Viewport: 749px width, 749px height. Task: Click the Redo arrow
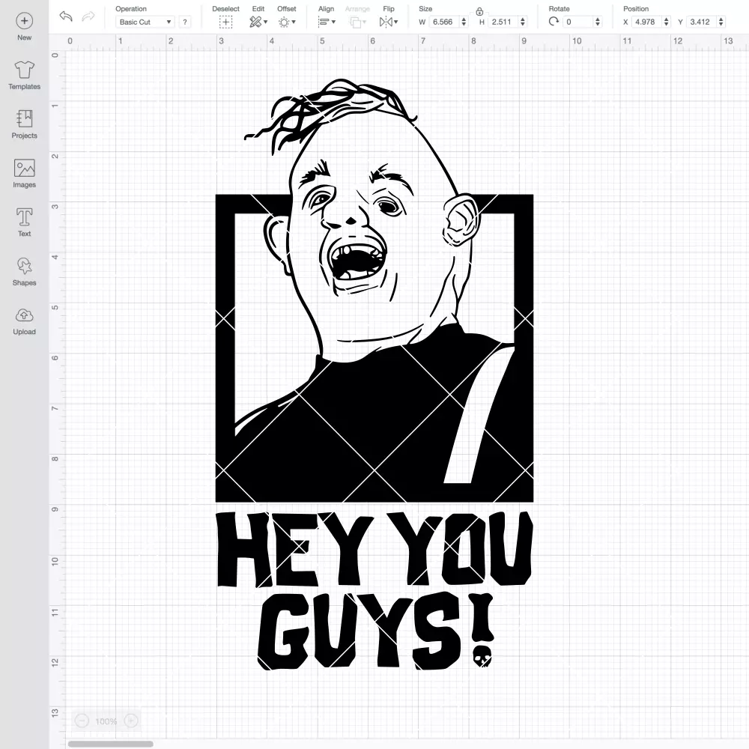[88, 16]
